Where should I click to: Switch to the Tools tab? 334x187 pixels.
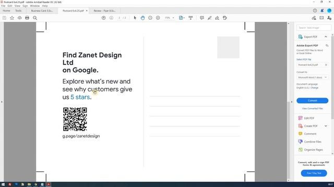pos(18,10)
